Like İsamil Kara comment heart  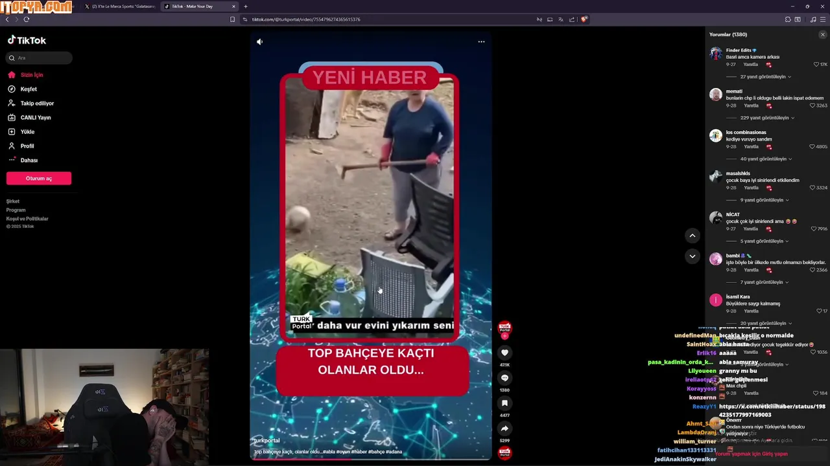[x=819, y=311]
